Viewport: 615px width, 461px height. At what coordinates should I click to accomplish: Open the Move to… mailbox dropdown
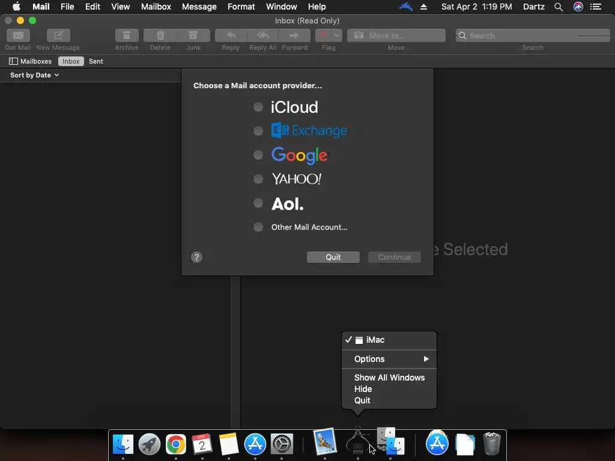tap(396, 35)
